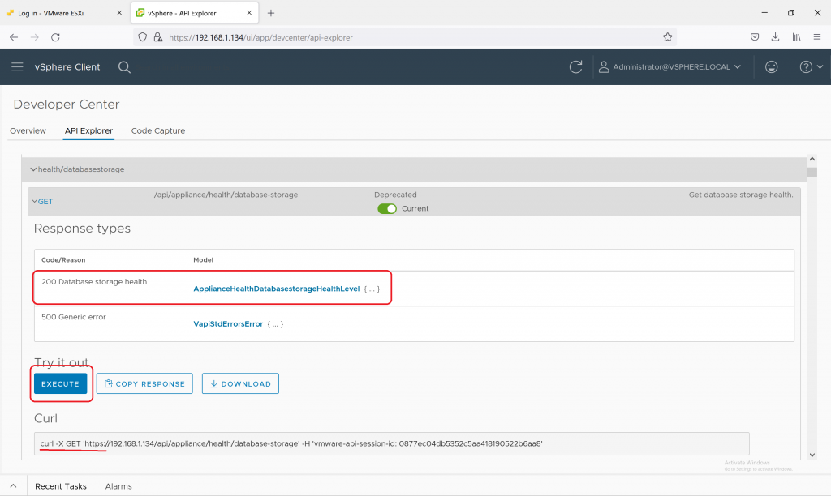This screenshot has width=831, height=496.
Task: Open the Code Capture tab
Action: [158, 130]
